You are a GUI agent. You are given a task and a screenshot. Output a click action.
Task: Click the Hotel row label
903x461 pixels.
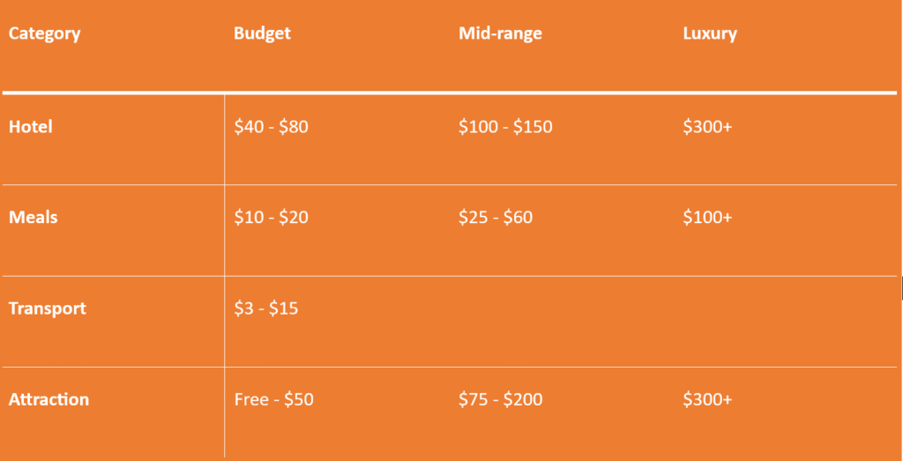tap(31, 127)
